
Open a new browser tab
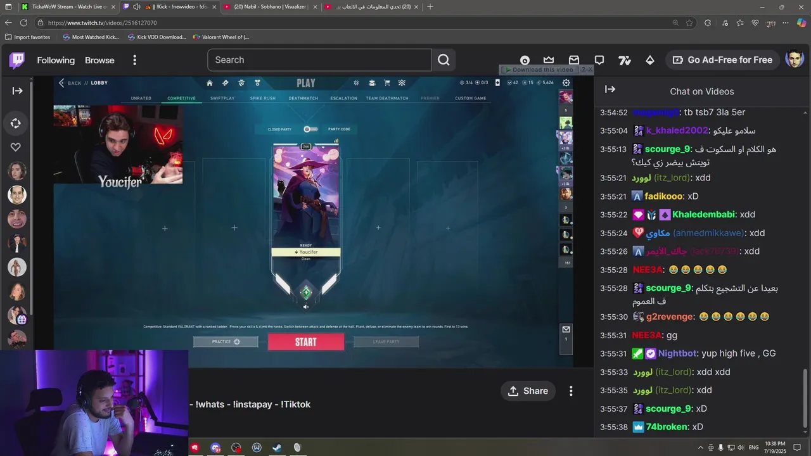(x=430, y=7)
